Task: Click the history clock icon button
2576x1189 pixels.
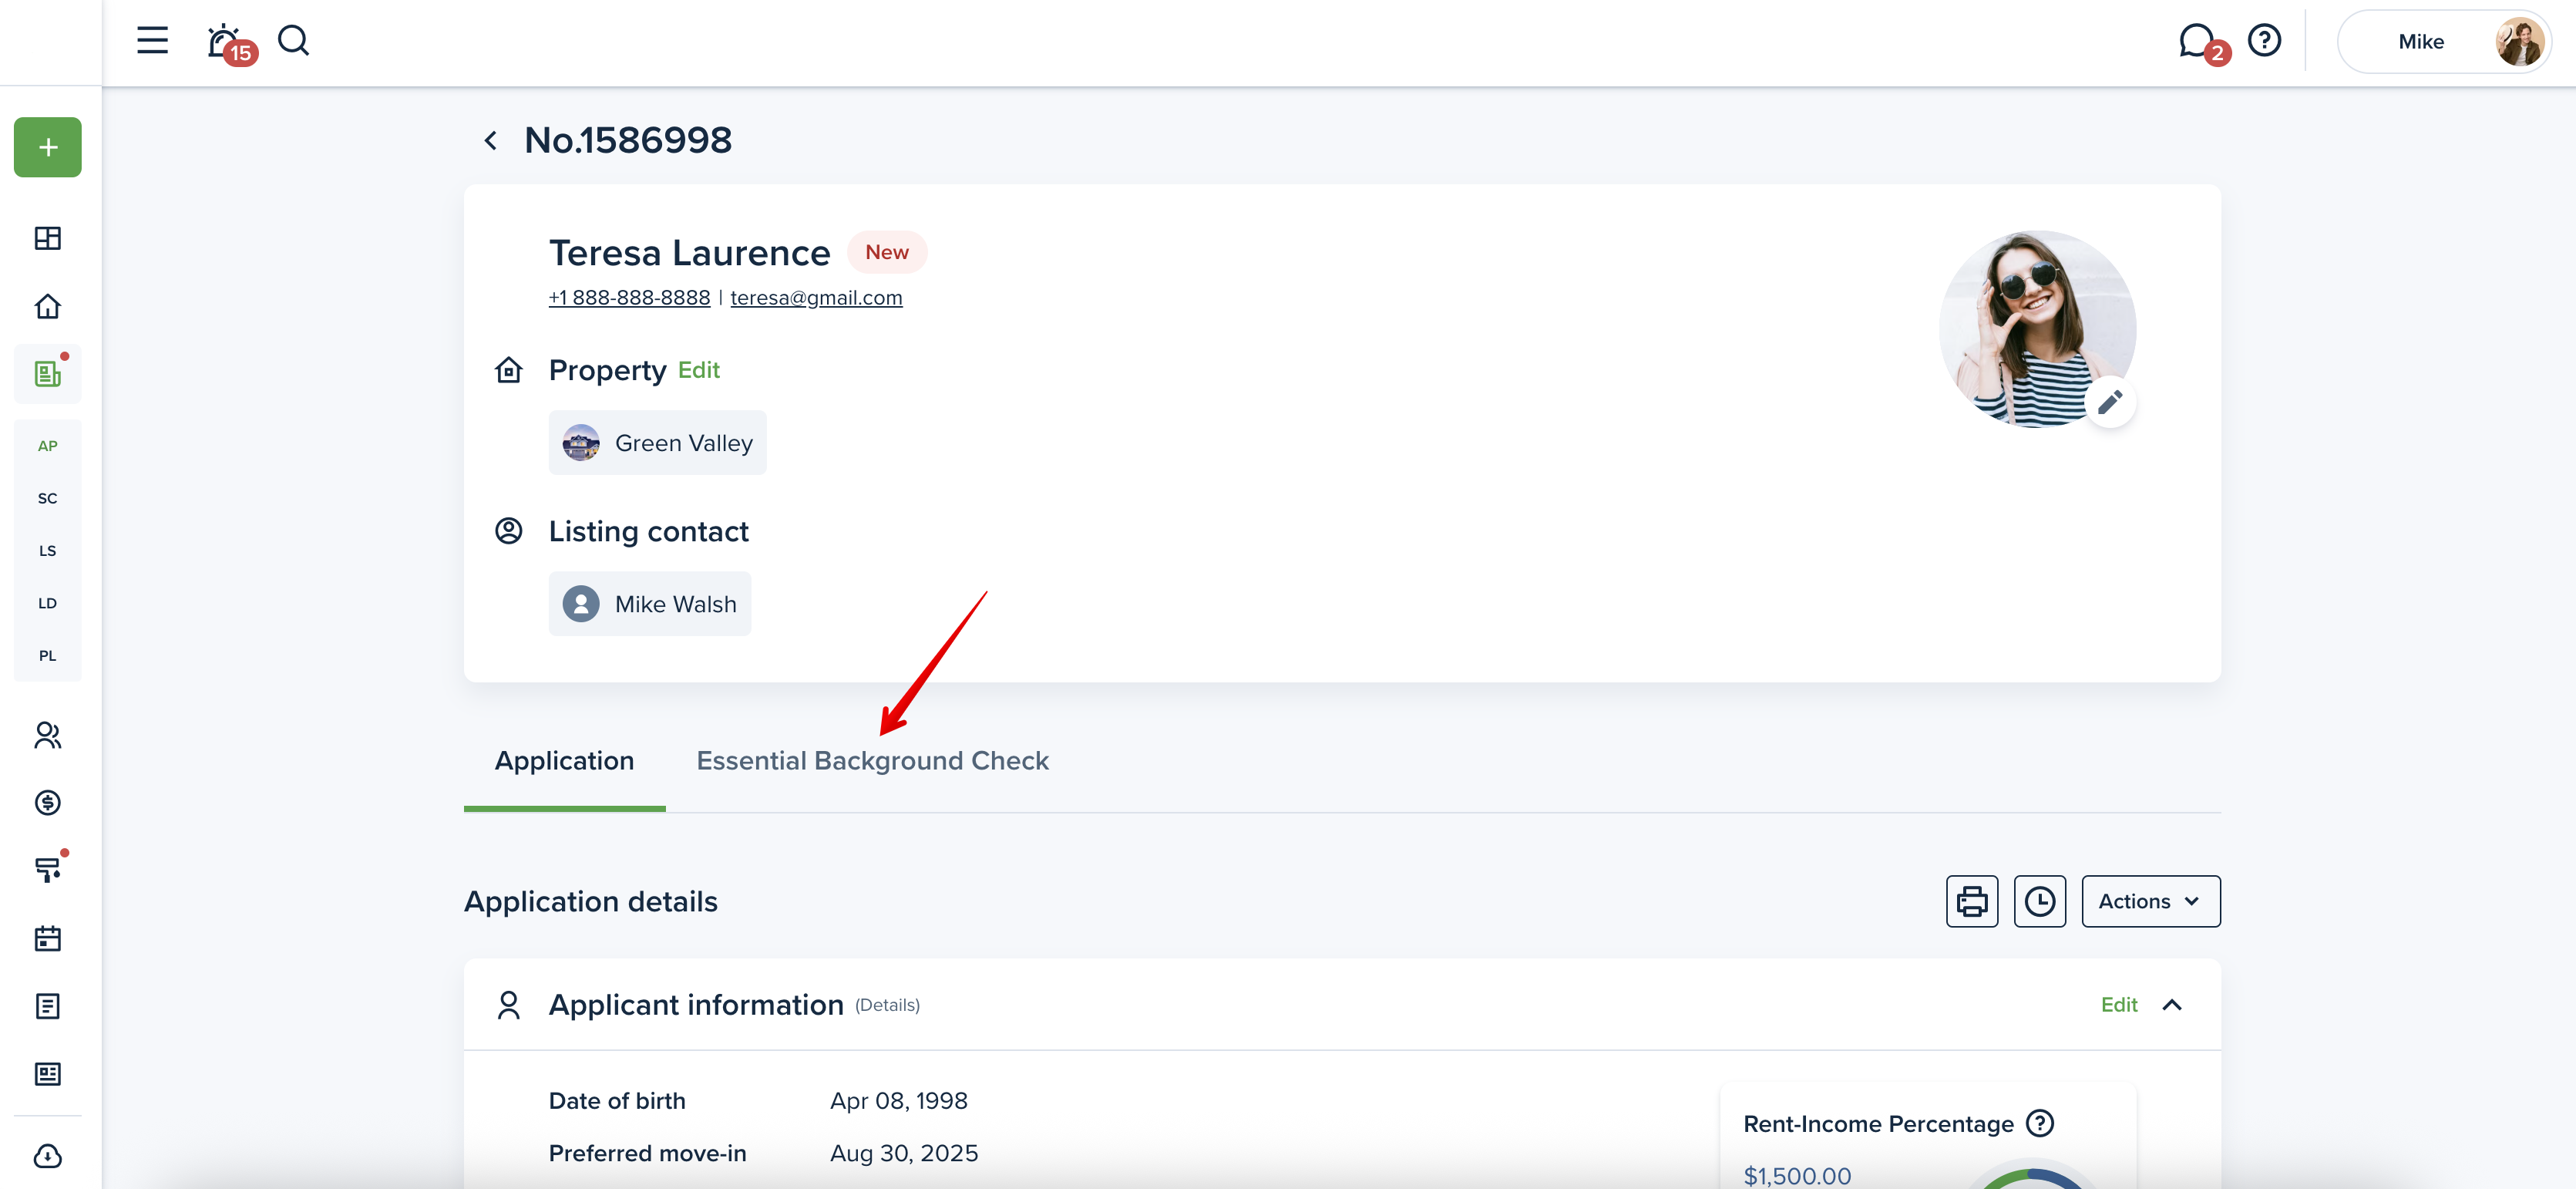Action: click(2040, 902)
